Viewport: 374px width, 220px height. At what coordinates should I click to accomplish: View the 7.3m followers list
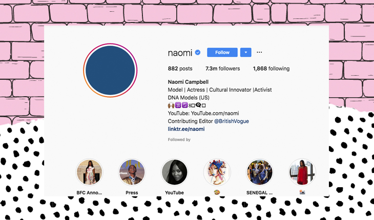(222, 69)
